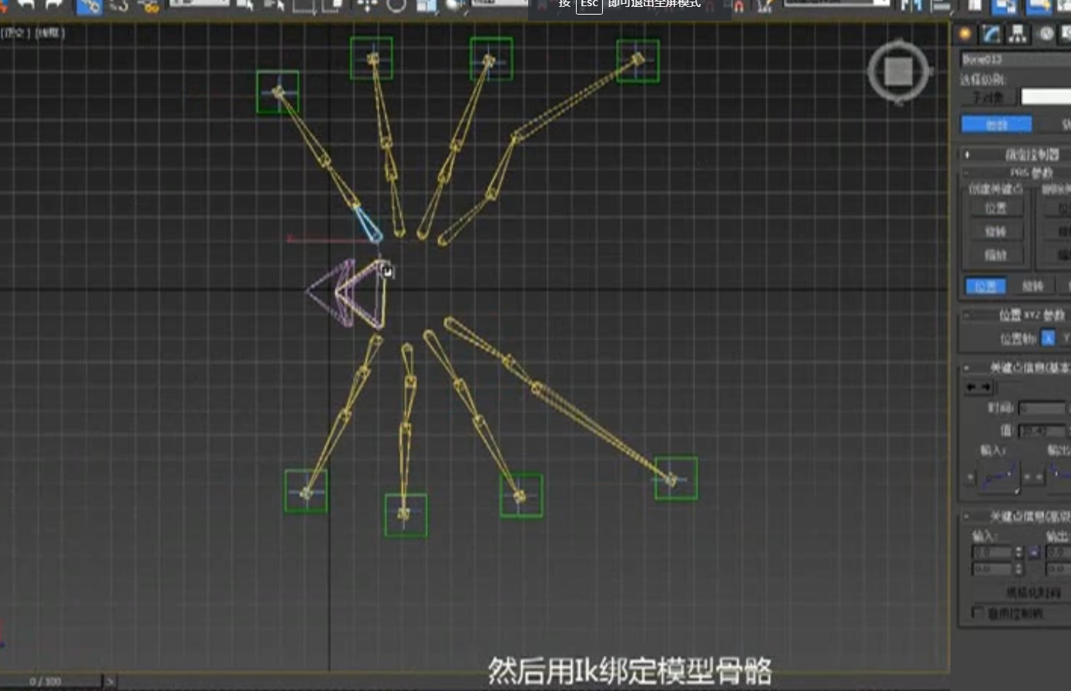Viewport: 1071px width, 691px height.
Task: Click the 值 value input field
Action: click(1042, 431)
